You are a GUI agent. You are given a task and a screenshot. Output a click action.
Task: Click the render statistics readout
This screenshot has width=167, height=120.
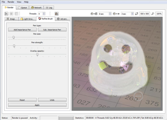125,118
